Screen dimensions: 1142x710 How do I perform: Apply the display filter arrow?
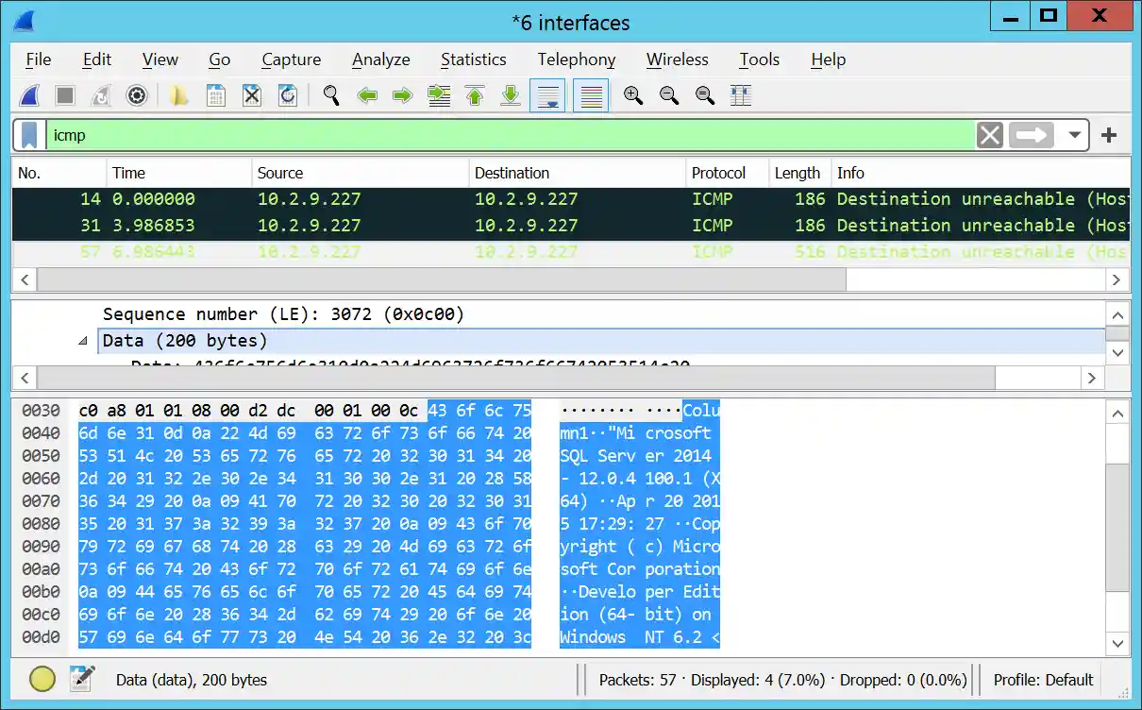(x=1031, y=135)
